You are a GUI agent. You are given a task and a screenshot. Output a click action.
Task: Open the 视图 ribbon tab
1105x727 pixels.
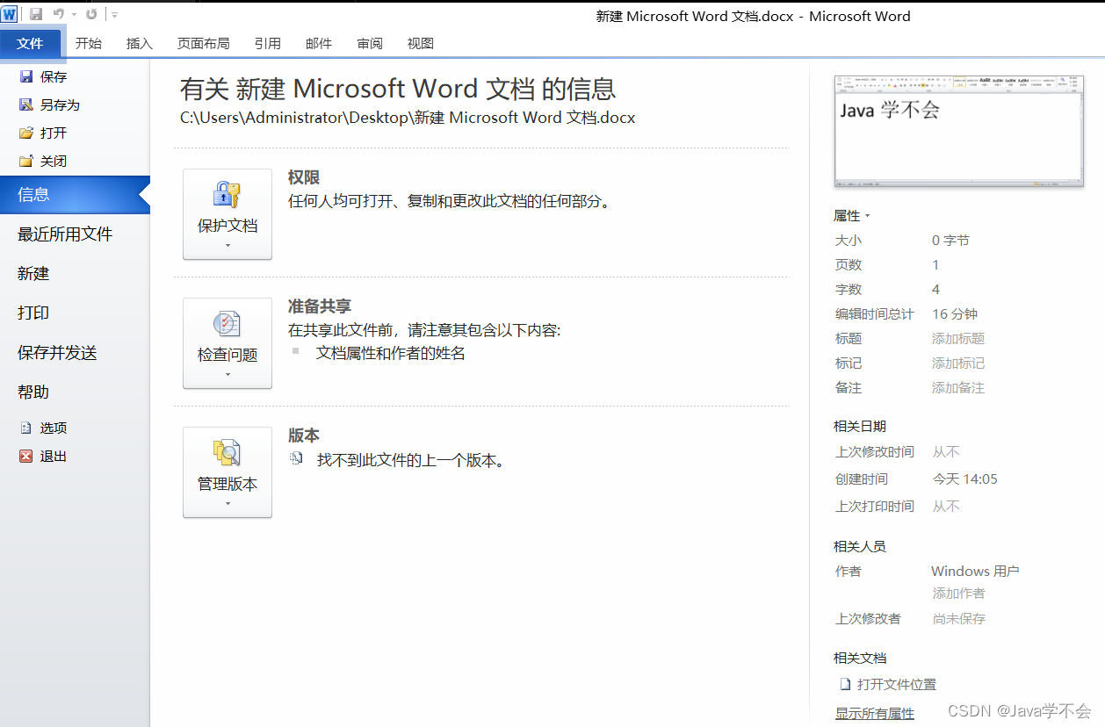tap(421, 43)
